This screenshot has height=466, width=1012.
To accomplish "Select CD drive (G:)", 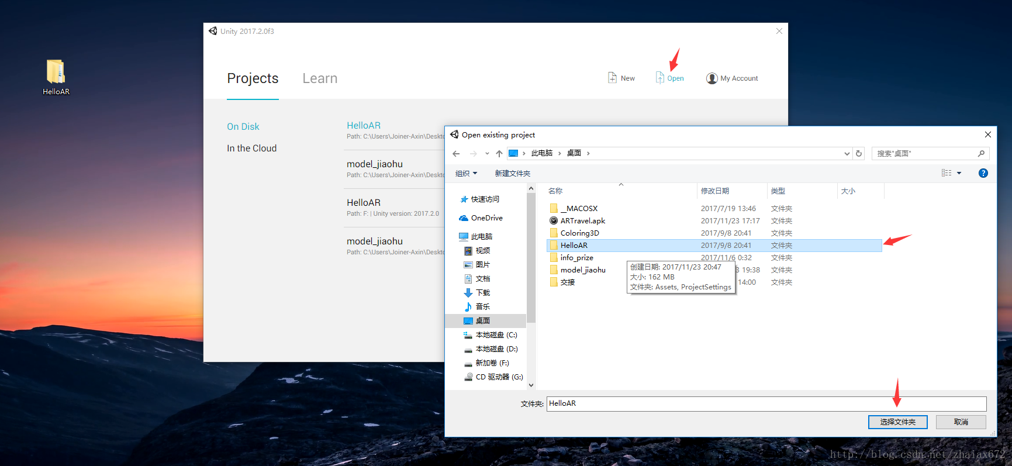I will pos(493,377).
